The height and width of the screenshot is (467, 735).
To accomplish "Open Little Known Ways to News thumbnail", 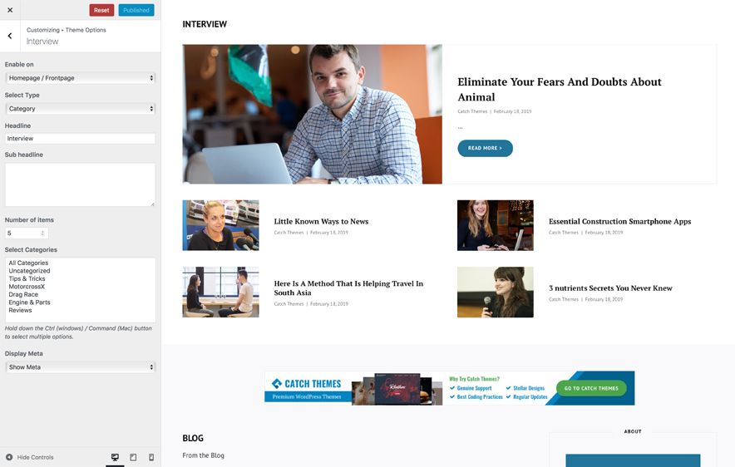I will click(220, 225).
